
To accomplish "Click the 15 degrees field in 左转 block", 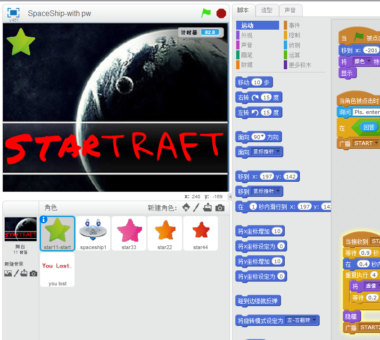I will [266, 113].
